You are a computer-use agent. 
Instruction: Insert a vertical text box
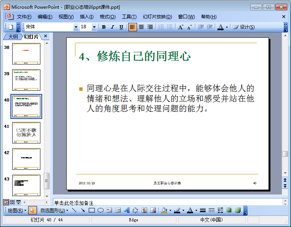point(118,211)
